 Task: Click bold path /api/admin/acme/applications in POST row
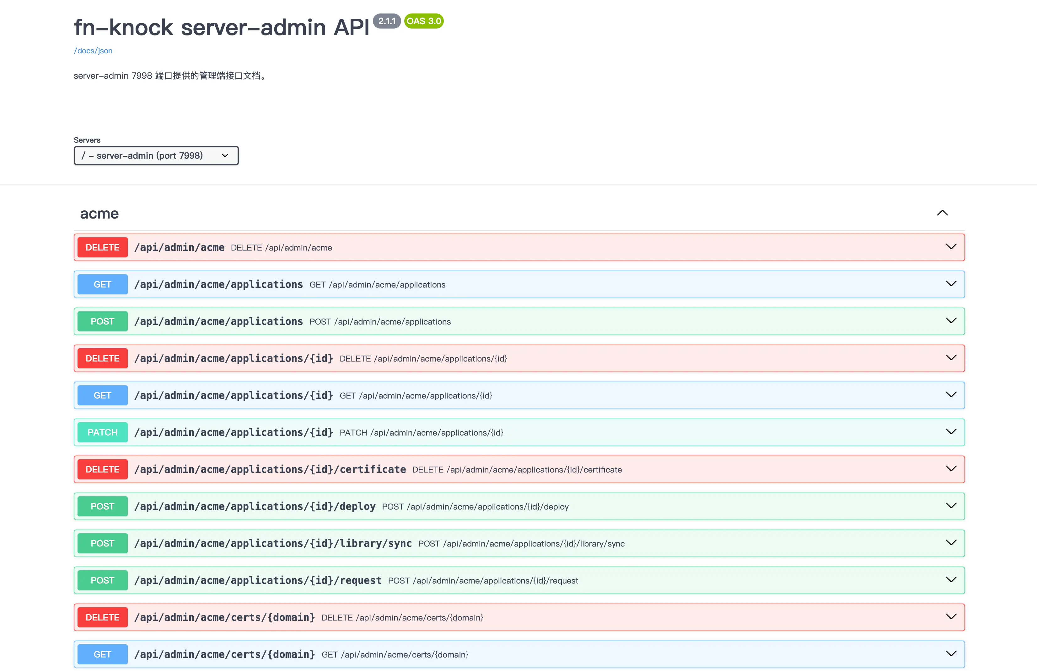tap(219, 321)
